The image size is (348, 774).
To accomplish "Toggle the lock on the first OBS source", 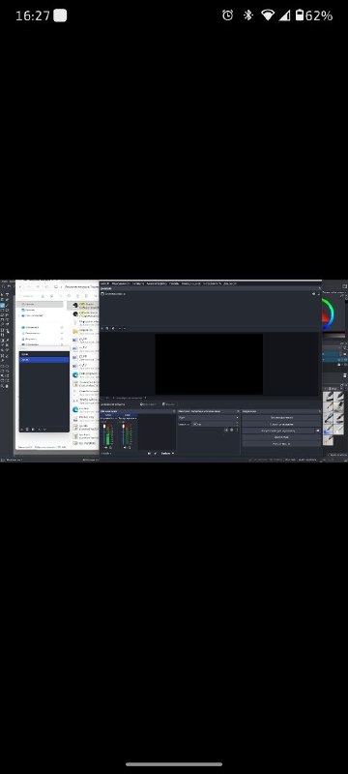I will (x=318, y=294).
